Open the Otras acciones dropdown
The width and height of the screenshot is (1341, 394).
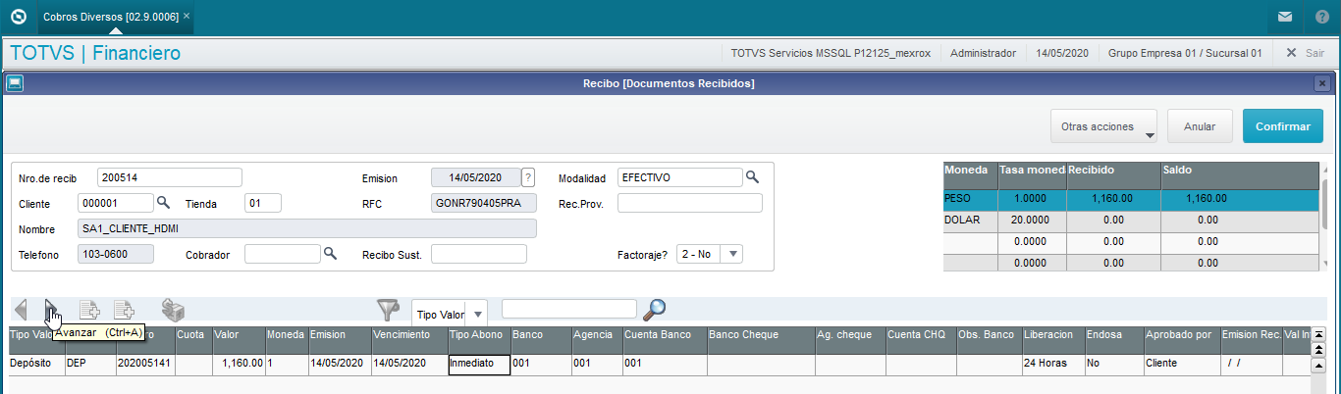(1104, 126)
